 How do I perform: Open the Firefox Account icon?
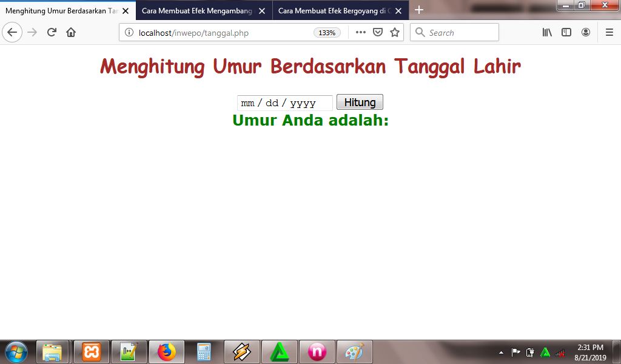(585, 32)
